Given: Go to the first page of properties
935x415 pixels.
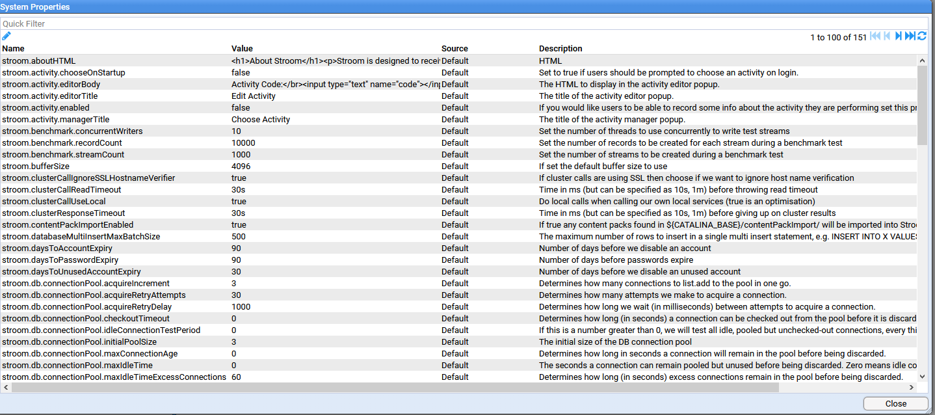Looking at the screenshot, I should [875, 36].
